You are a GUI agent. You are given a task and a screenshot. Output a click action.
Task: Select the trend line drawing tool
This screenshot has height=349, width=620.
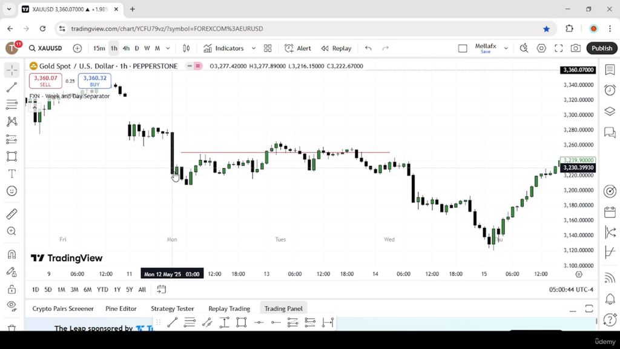(x=12, y=87)
